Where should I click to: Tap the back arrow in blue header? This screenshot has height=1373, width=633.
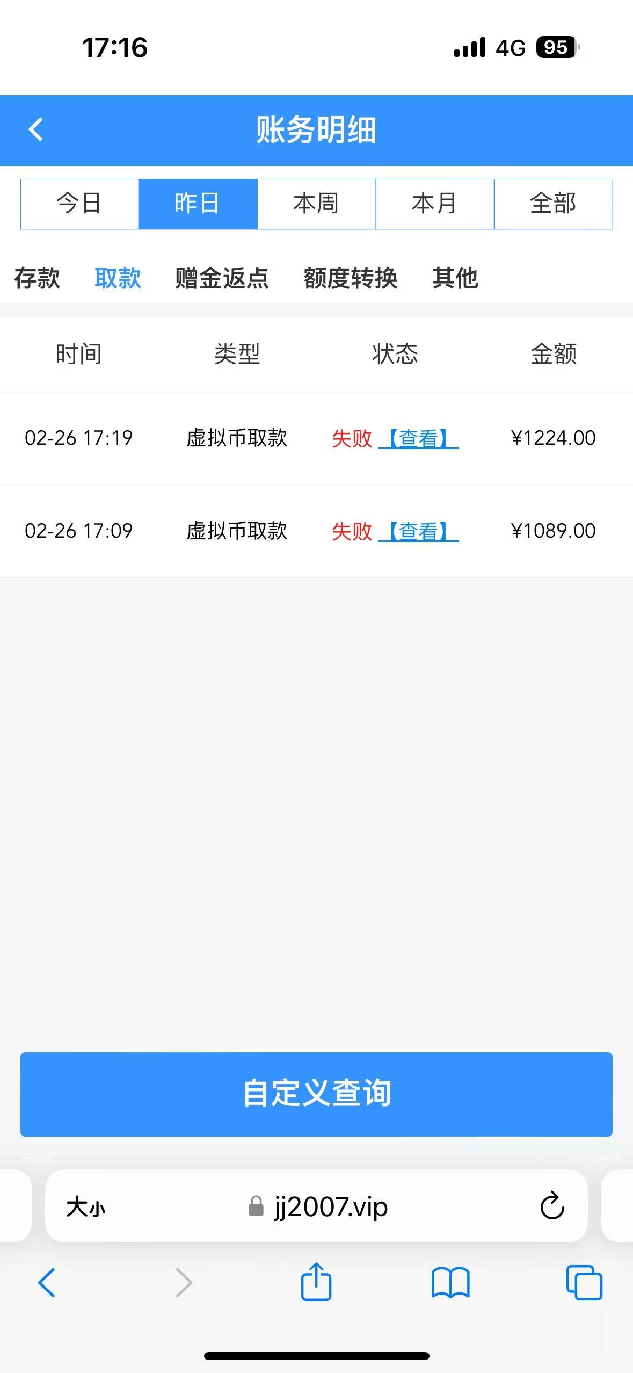35,130
